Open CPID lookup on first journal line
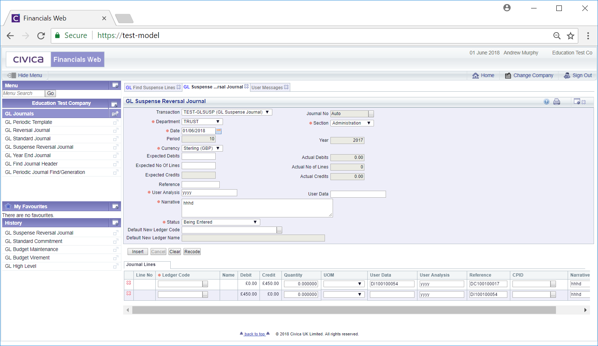Screen dimensions: 598x346 (553, 284)
